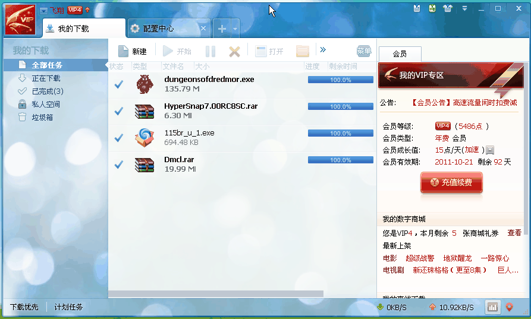Click the red upgrade arrow beside VIP4
This screenshot has width=531, height=319.
pyautogui.click(x=87, y=10)
